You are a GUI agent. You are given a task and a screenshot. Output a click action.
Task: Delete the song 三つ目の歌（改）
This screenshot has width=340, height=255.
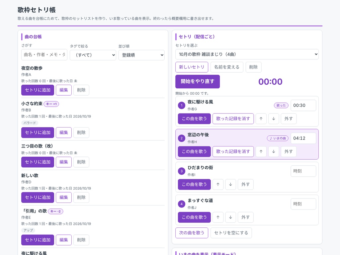[81, 162]
